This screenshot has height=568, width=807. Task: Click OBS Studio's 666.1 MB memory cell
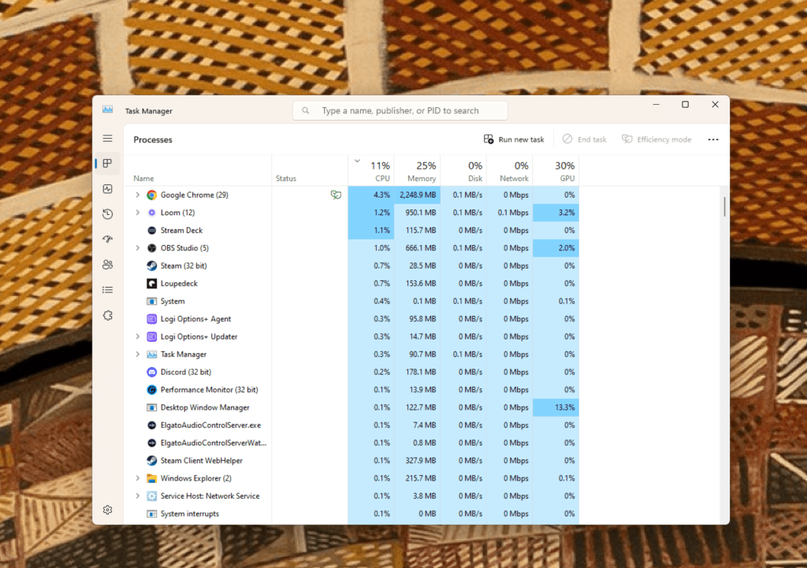point(417,248)
